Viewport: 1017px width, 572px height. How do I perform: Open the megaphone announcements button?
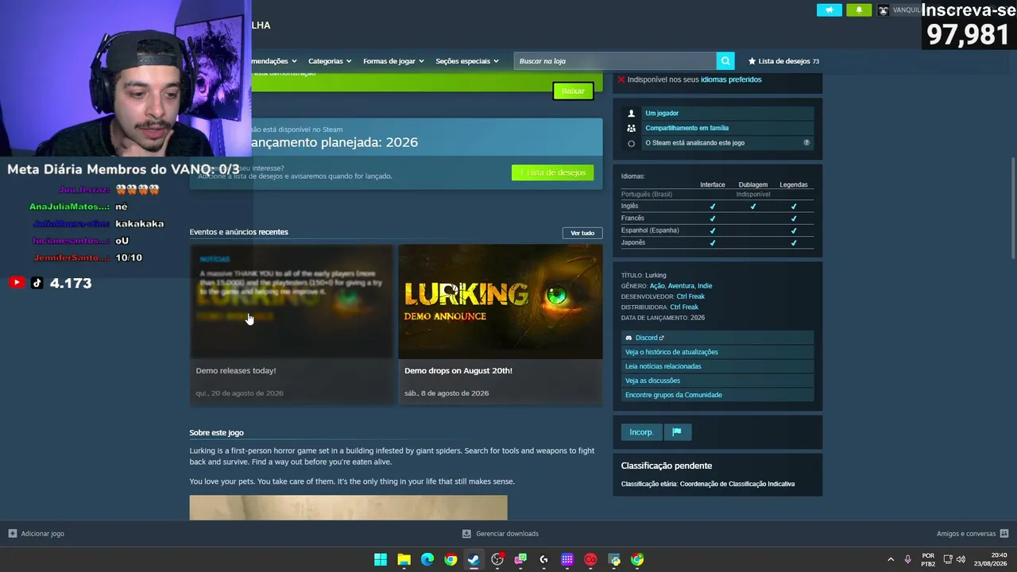click(829, 10)
